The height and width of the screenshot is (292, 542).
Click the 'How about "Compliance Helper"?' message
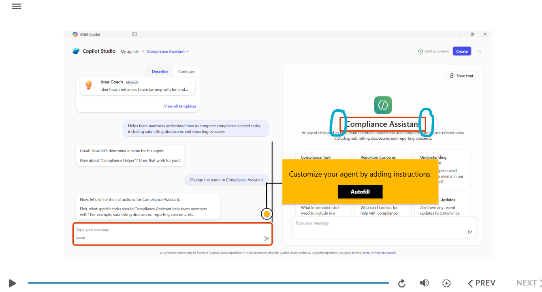(x=130, y=160)
